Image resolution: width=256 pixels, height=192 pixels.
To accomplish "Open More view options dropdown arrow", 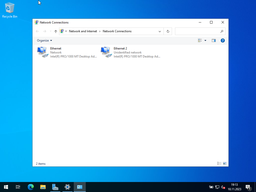I will coord(205,40).
